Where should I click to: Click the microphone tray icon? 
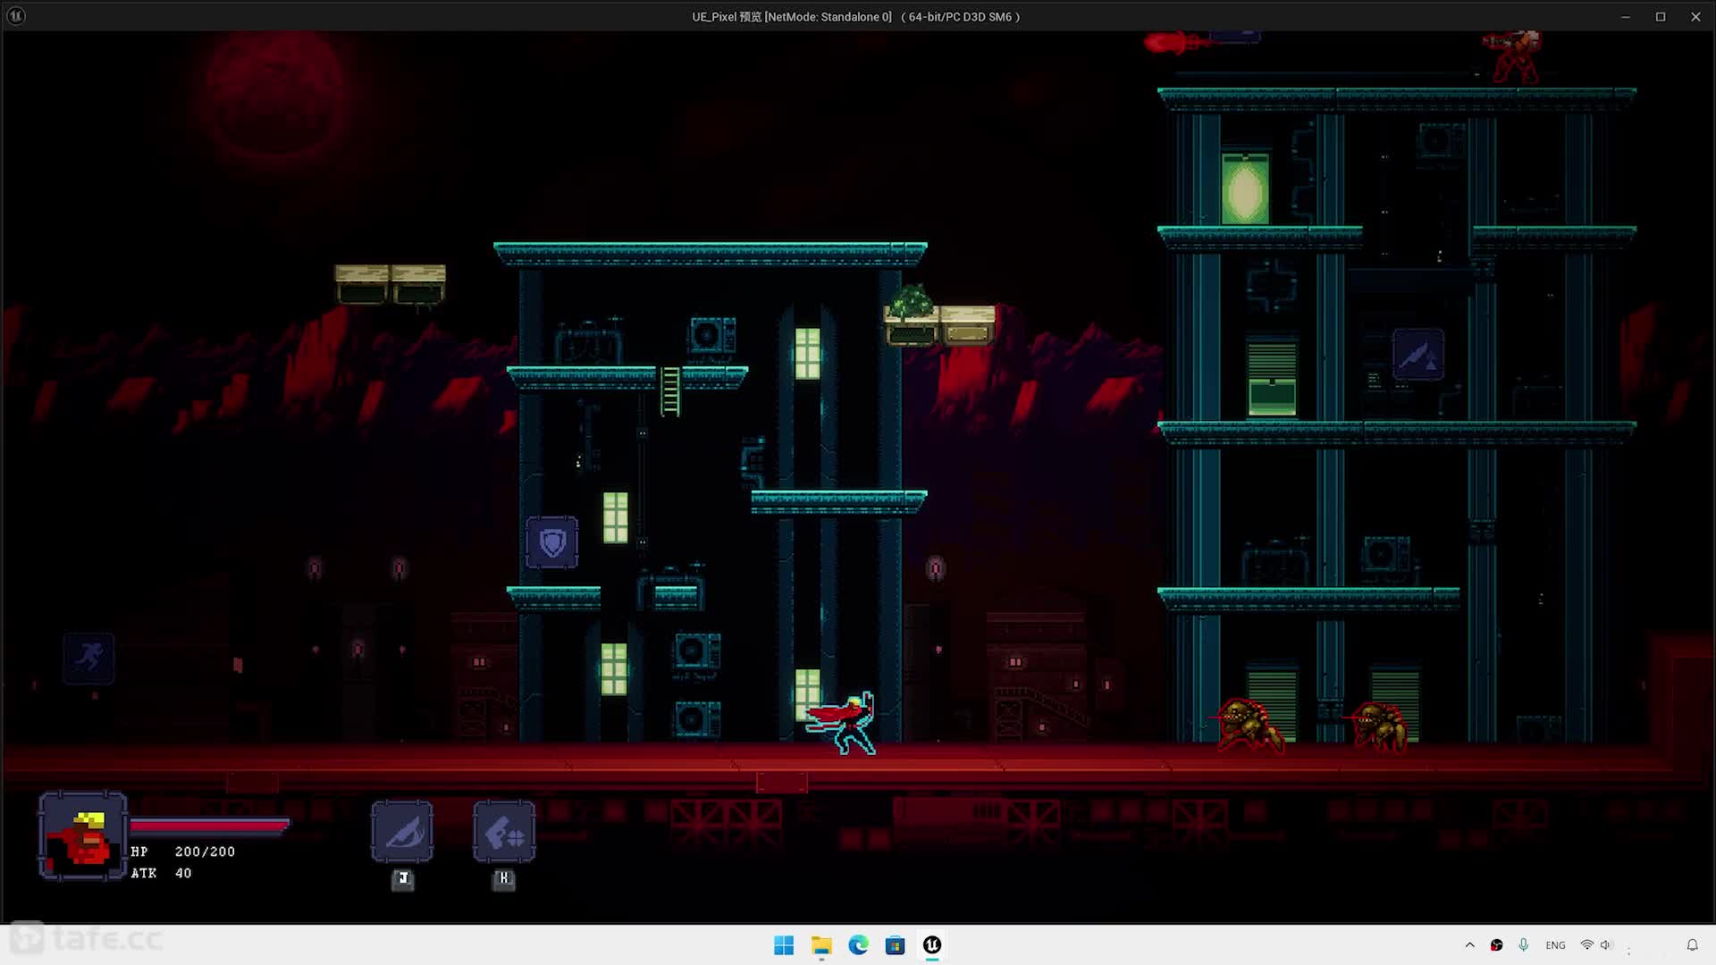click(x=1524, y=945)
